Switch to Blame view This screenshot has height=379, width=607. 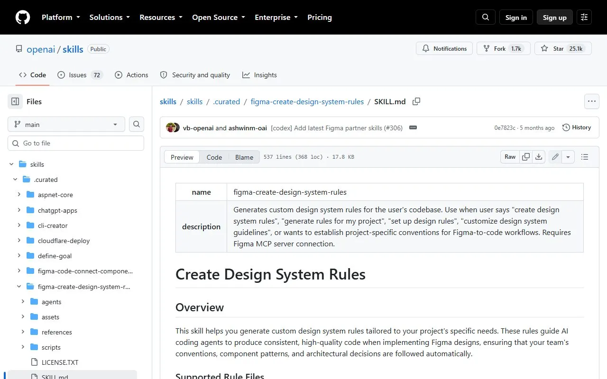pos(244,157)
